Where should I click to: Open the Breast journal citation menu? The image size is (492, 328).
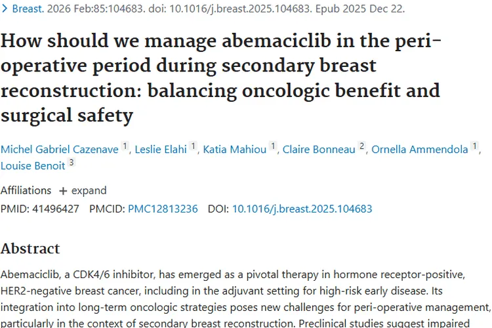click(26, 10)
